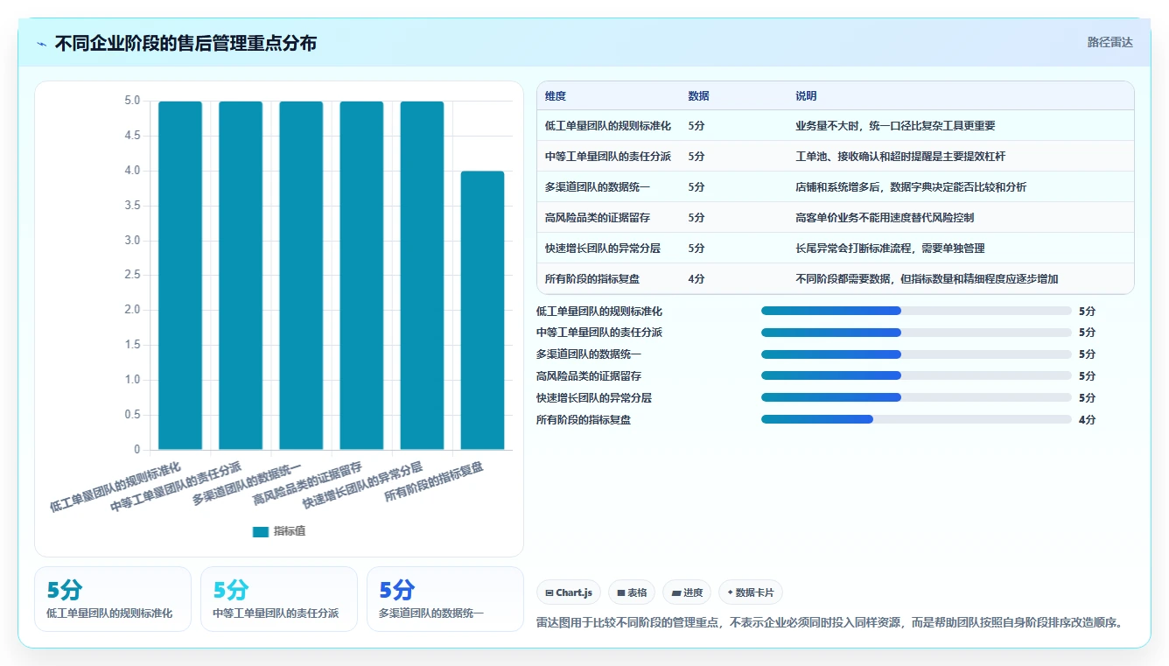Viewport: 1169px width, 666px height.
Task: Click x-axis label 低工单量团队的规则标准化
Action: (x=115, y=487)
